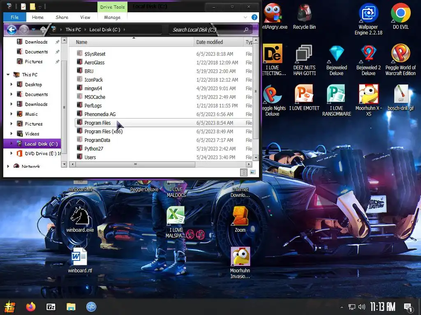Click the taskbar clock showing 11:13 AM
This screenshot has height=315, width=421.
(383, 307)
